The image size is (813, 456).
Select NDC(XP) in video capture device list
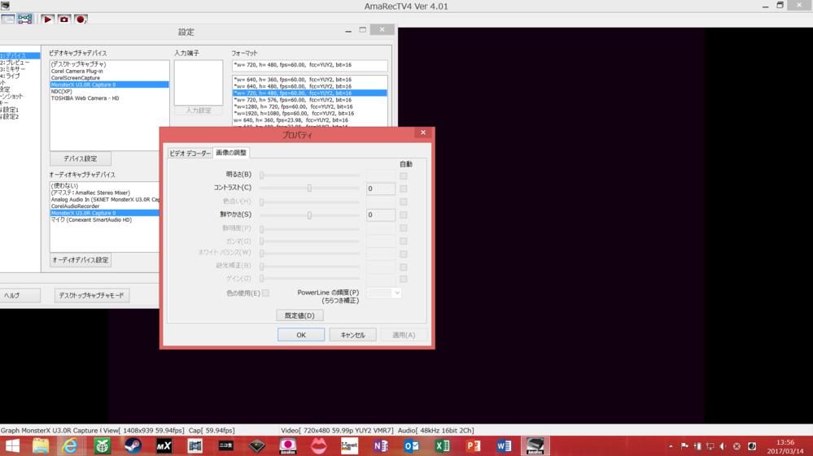click(62, 92)
